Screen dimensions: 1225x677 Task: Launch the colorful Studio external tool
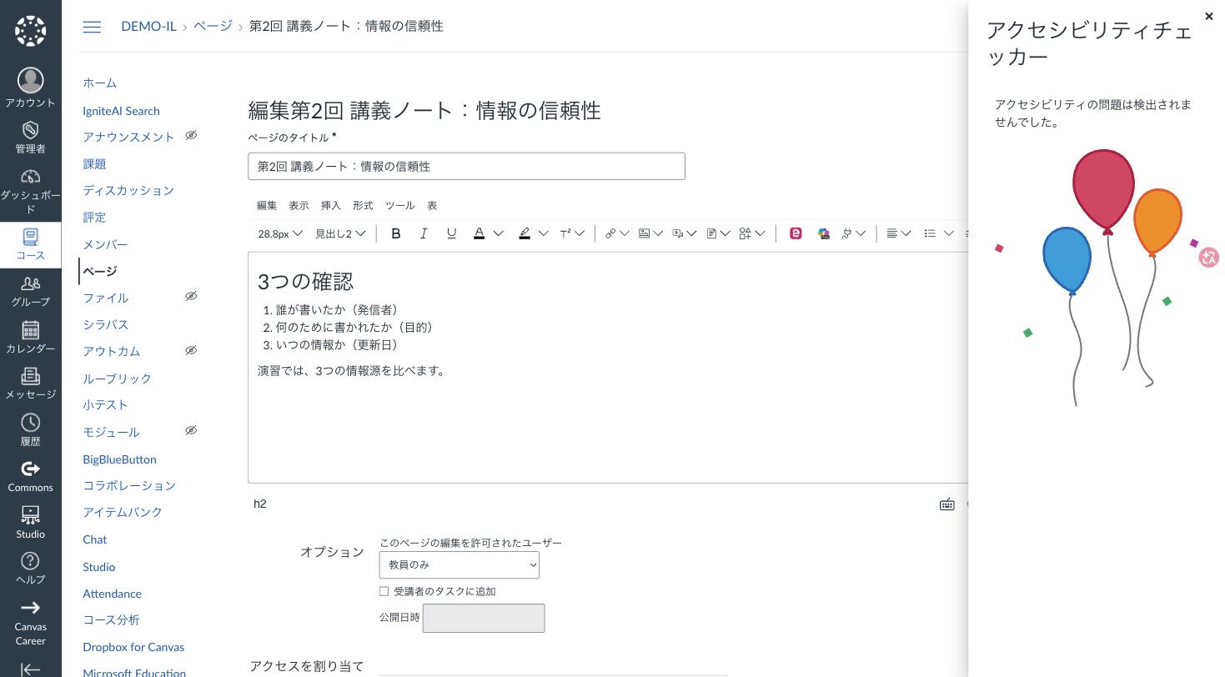pyautogui.click(x=824, y=233)
